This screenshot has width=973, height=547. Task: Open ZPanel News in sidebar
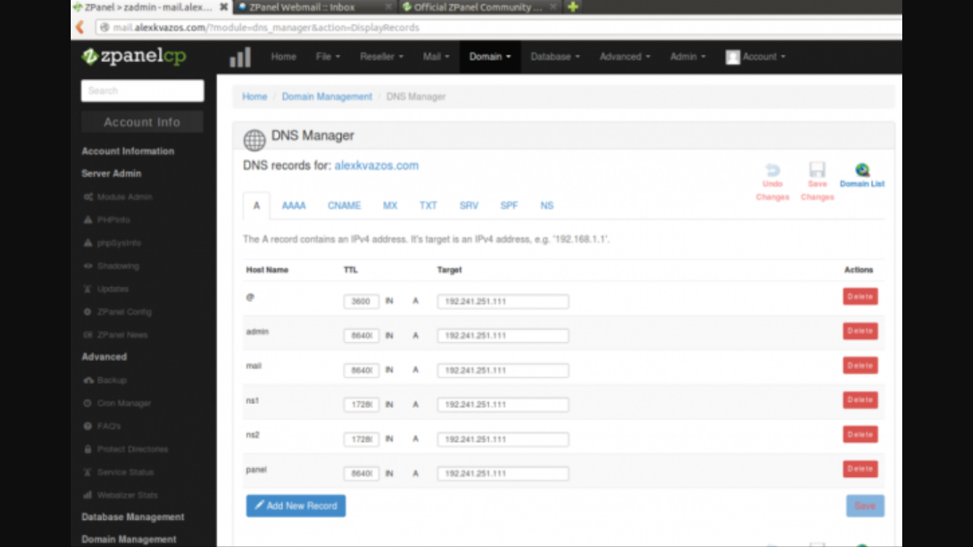(x=115, y=335)
